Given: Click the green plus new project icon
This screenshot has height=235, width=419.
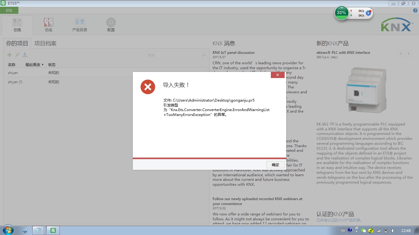Looking at the screenshot, I should pos(10,55).
